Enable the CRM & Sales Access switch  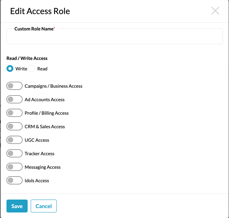[x=14, y=126]
